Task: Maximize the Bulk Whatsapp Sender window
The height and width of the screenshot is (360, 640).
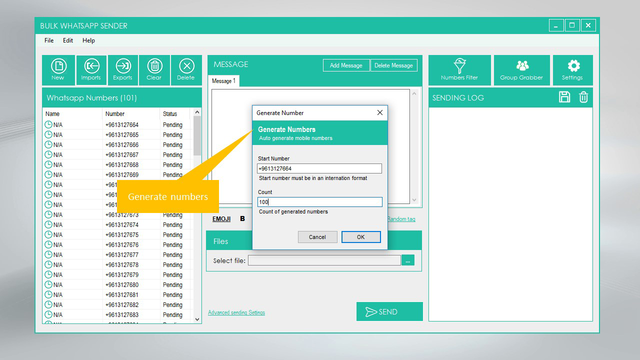Action: (572, 25)
